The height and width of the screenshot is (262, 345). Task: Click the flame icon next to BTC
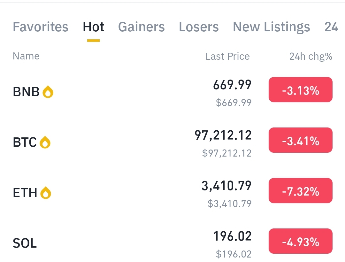pyautogui.click(x=45, y=143)
